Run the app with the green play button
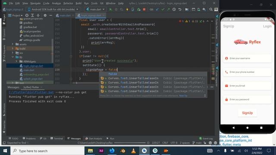 pos(110,9)
